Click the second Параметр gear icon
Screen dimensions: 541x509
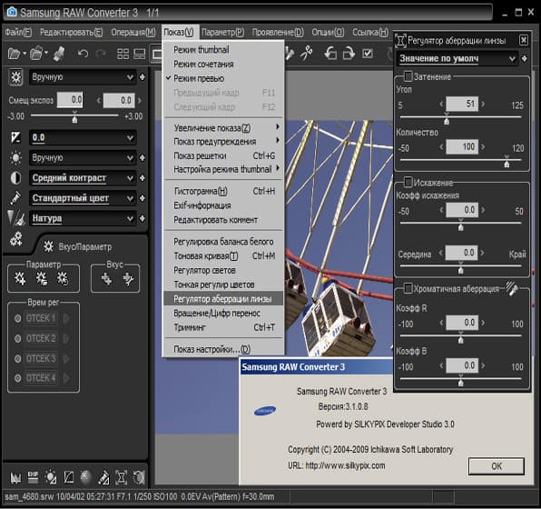click(42, 279)
